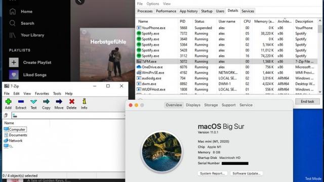Click the Test icon in 7-Zip

click(x=33, y=102)
